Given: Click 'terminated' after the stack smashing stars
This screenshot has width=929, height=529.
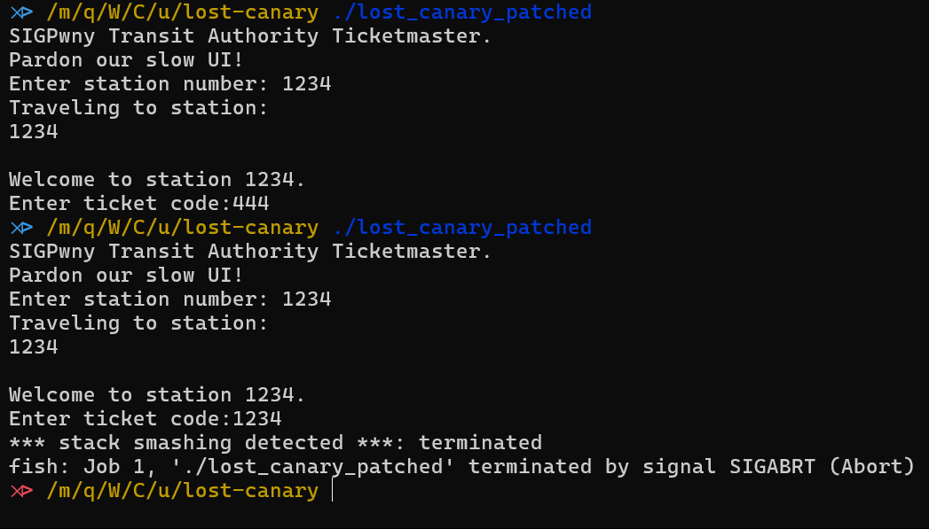Looking at the screenshot, I should (x=480, y=443).
